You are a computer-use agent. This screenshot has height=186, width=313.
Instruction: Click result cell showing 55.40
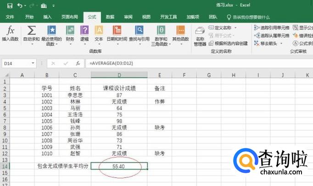click(x=119, y=166)
